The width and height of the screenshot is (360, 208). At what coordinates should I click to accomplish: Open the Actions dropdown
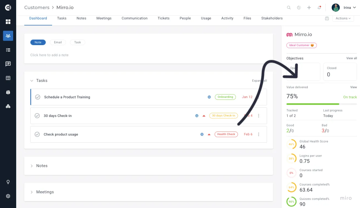coord(343,18)
